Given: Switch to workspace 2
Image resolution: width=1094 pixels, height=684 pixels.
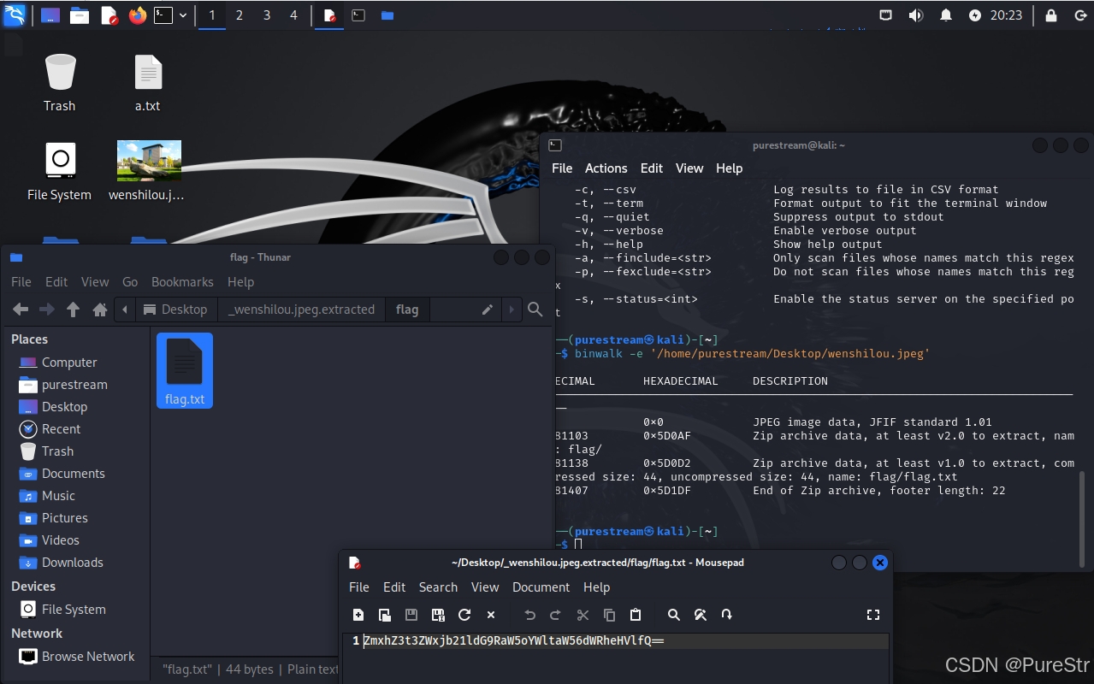Looking at the screenshot, I should coord(239,15).
